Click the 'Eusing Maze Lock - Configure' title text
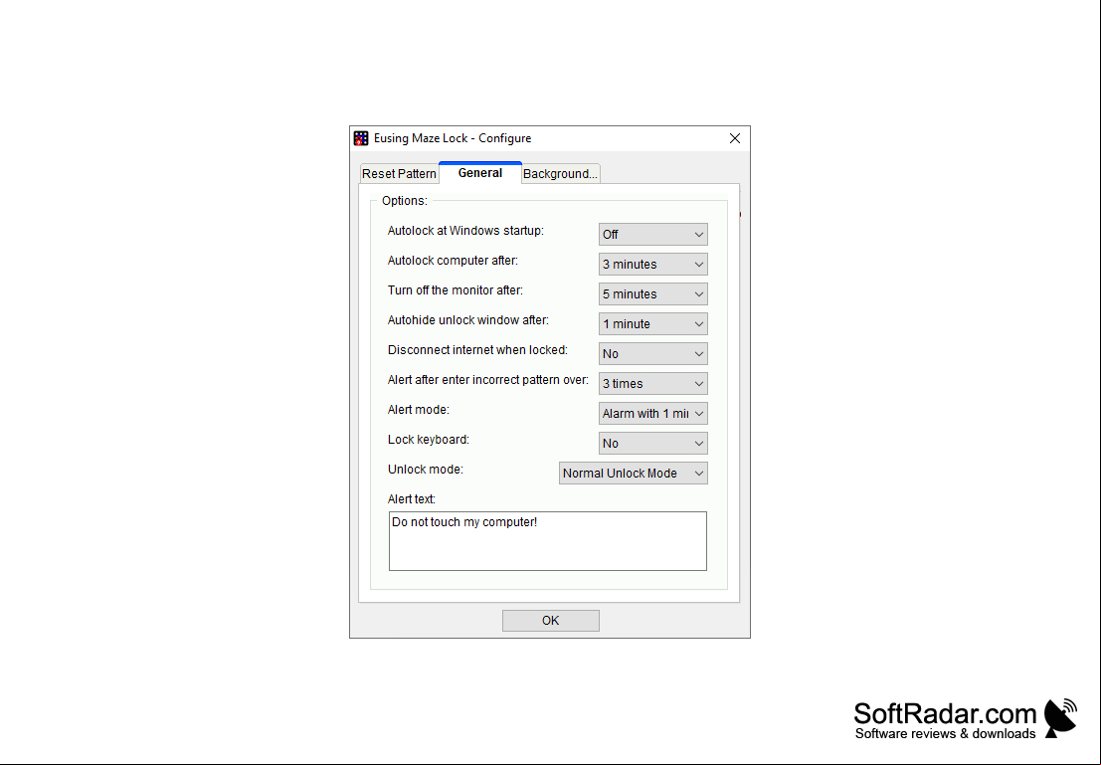This screenshot has width=1101, height=765. [x=453, y=138]
